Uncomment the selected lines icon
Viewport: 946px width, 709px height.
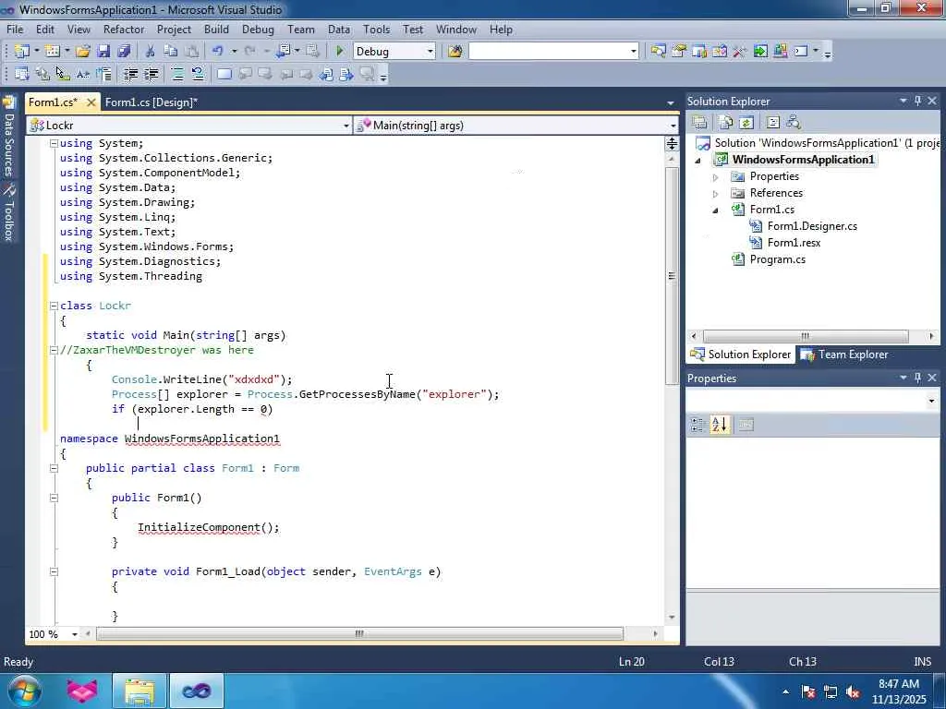click(198, 74)
